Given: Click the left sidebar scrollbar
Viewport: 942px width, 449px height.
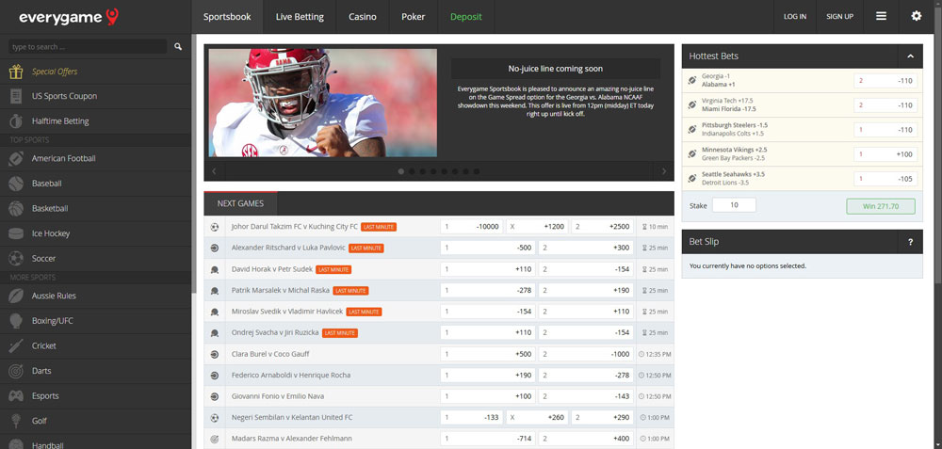Looking at the screenshot, I should [193, 162].
